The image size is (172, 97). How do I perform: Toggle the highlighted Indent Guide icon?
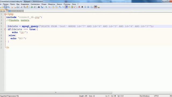point(66,7)
